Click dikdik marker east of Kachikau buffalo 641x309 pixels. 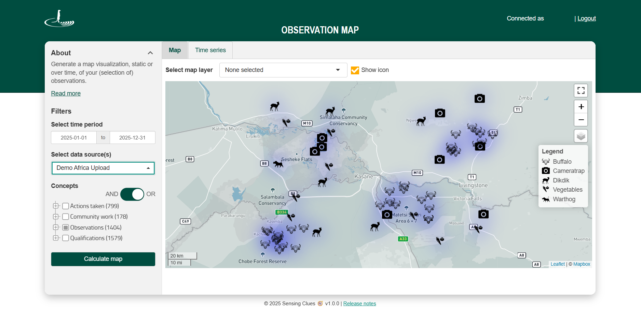coord(317,232)
